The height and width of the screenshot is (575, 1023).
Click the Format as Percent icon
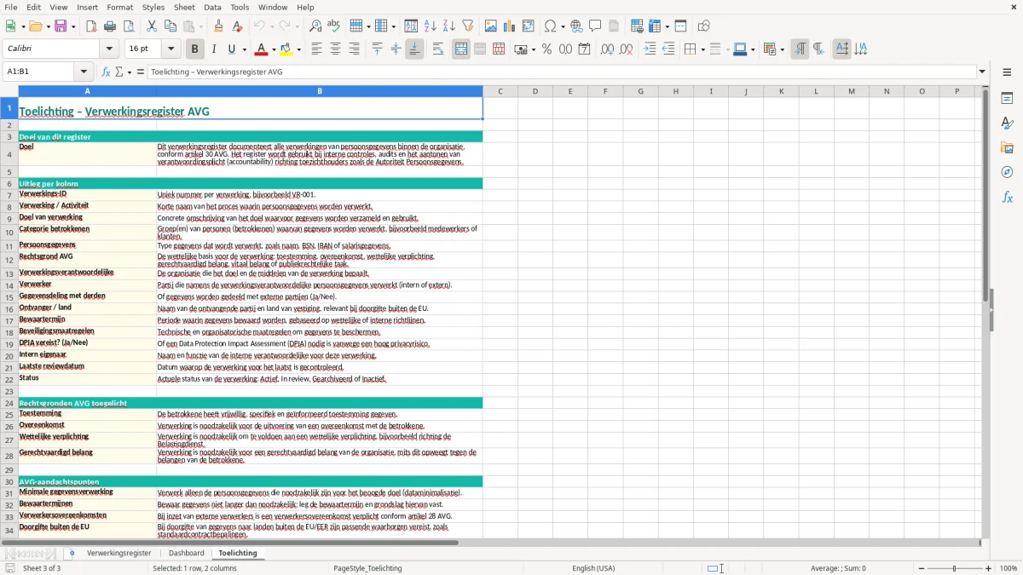click(x=546, y=49)
